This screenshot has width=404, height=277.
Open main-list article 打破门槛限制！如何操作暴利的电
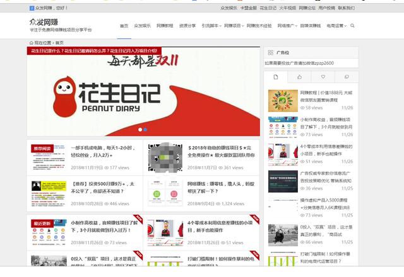coord(221,262)
